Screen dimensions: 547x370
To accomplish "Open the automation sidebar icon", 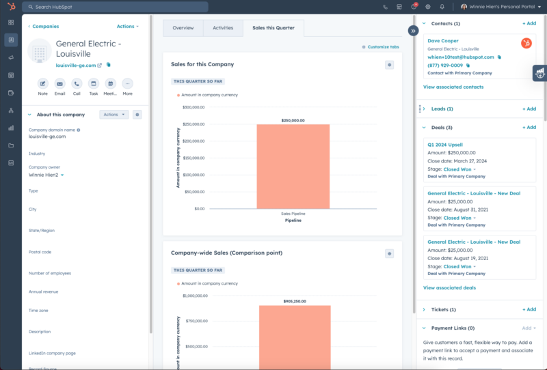I will pos(11,110).
